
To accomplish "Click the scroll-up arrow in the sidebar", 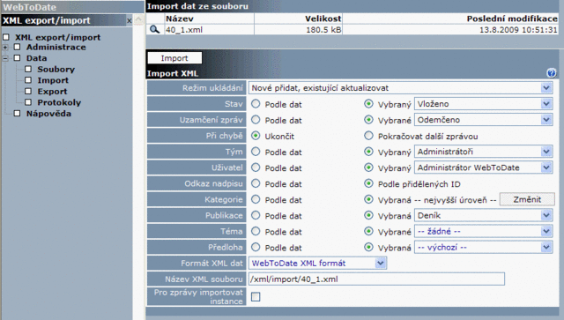I will tap(139, 20).
